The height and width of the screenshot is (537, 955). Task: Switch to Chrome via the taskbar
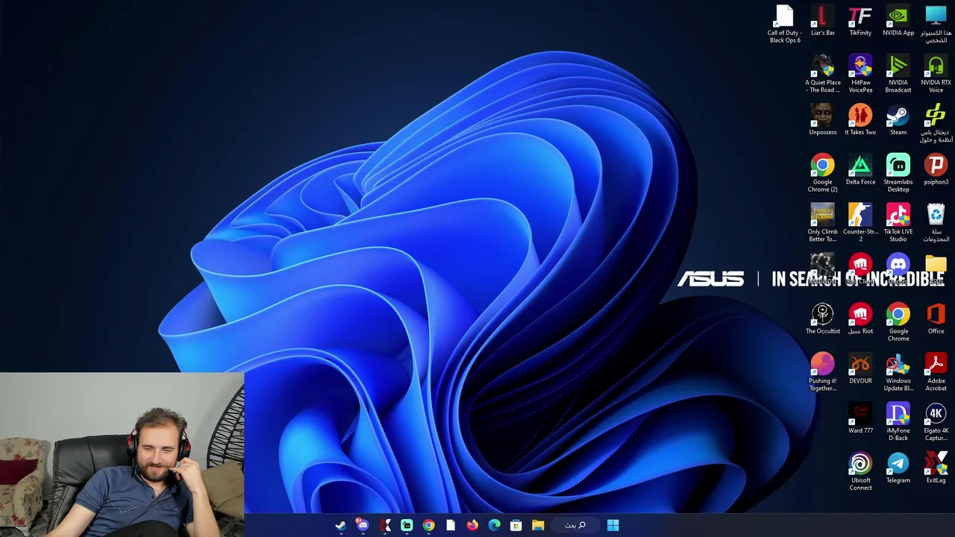pyautogui.click(x=428, y=525)
